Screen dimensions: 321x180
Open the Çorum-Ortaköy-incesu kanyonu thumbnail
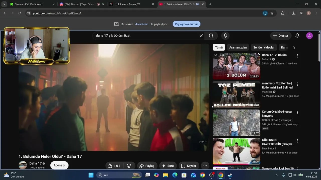tap(236, 123)
